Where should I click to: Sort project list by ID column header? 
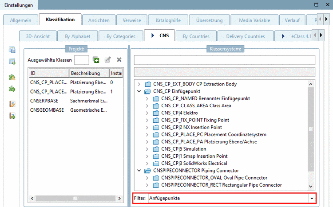pos(49,73)
